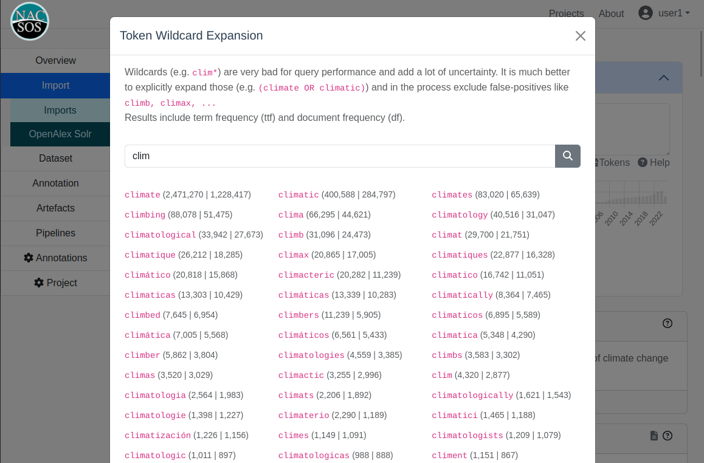Open the Projects menu item
The image size is (704, 463).
pyautogui.click(x=566, y=13)
